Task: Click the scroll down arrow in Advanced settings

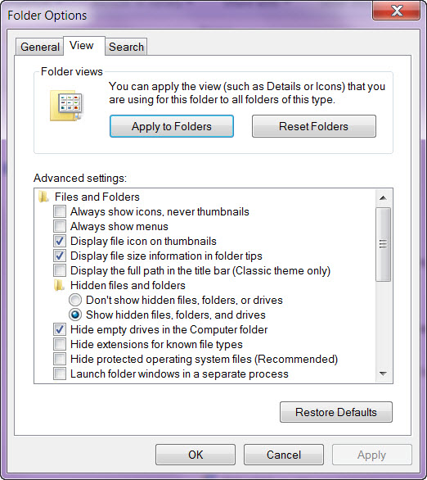Action: (x=383, y=374)
